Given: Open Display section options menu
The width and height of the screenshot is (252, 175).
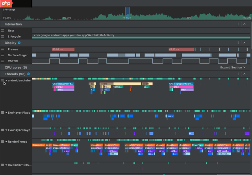Looking at the screenshot, I should click(x=238, y=43).
